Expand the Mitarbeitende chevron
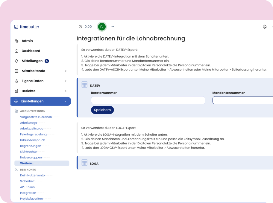The image size is (273, 203). coord(66,71)
